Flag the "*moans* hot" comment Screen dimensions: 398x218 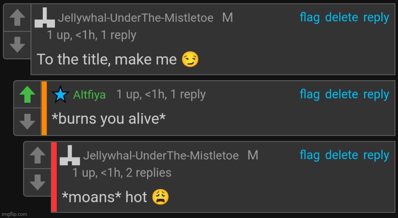coord(309,155)
